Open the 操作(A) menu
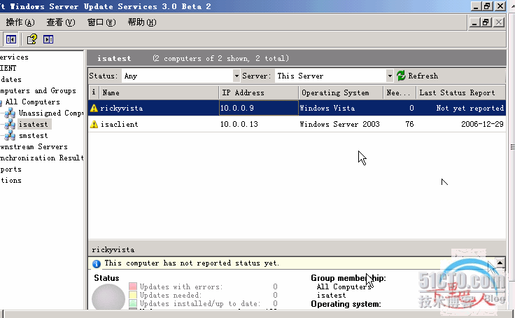The height and width of the screenshot is (318, 515). pyautogui.click(x=20, y=22)
